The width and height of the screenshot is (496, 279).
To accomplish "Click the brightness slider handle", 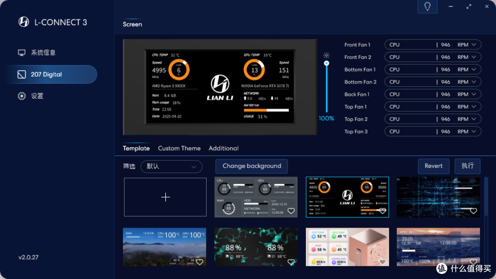I will pyautogui.click(x=327, y=63).
